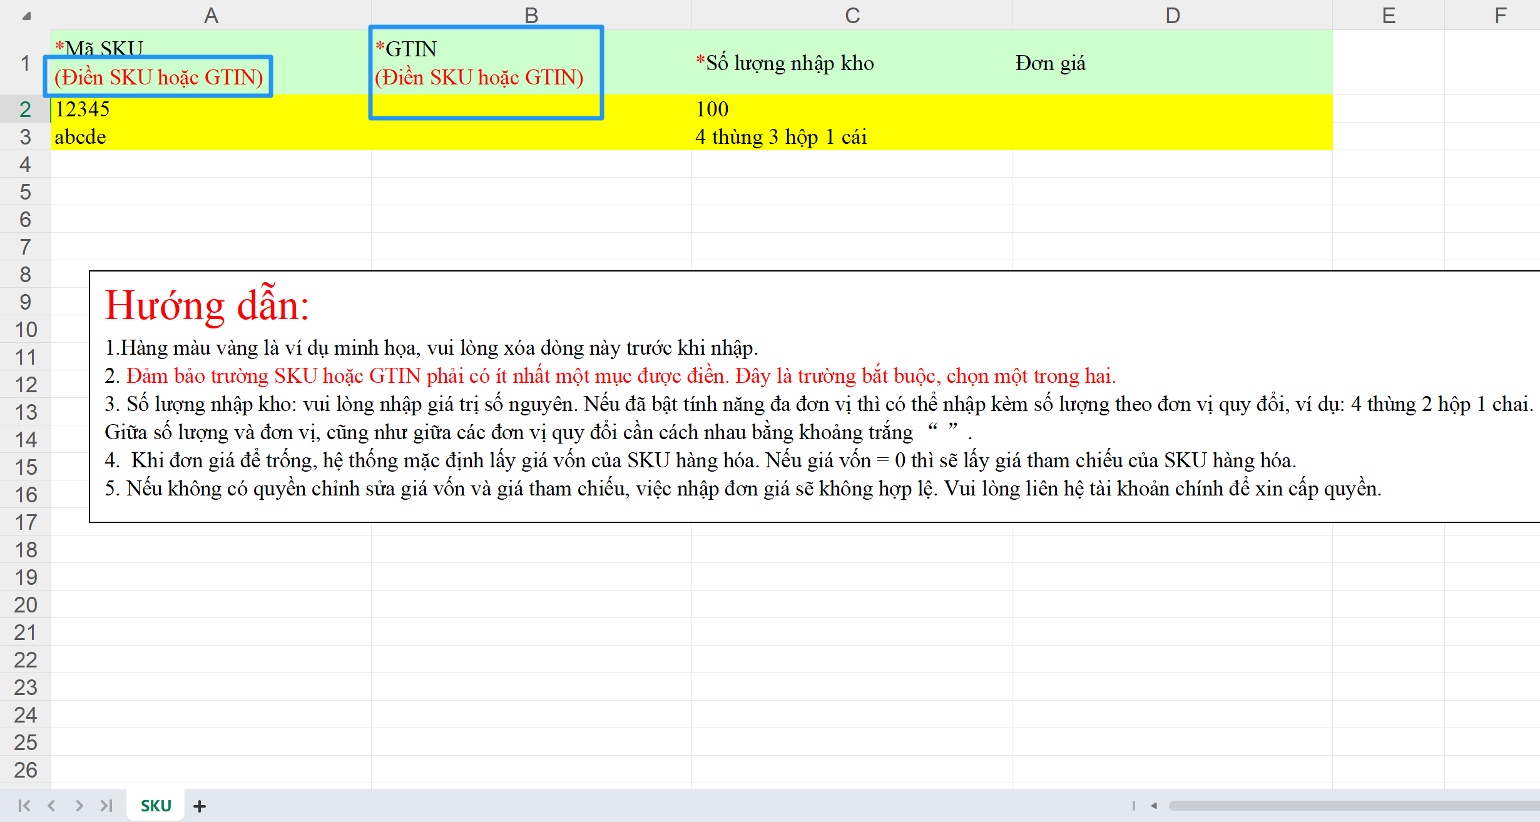1540x822 pixels.
Task: Select column C header
Action: [x=852, y=15]
